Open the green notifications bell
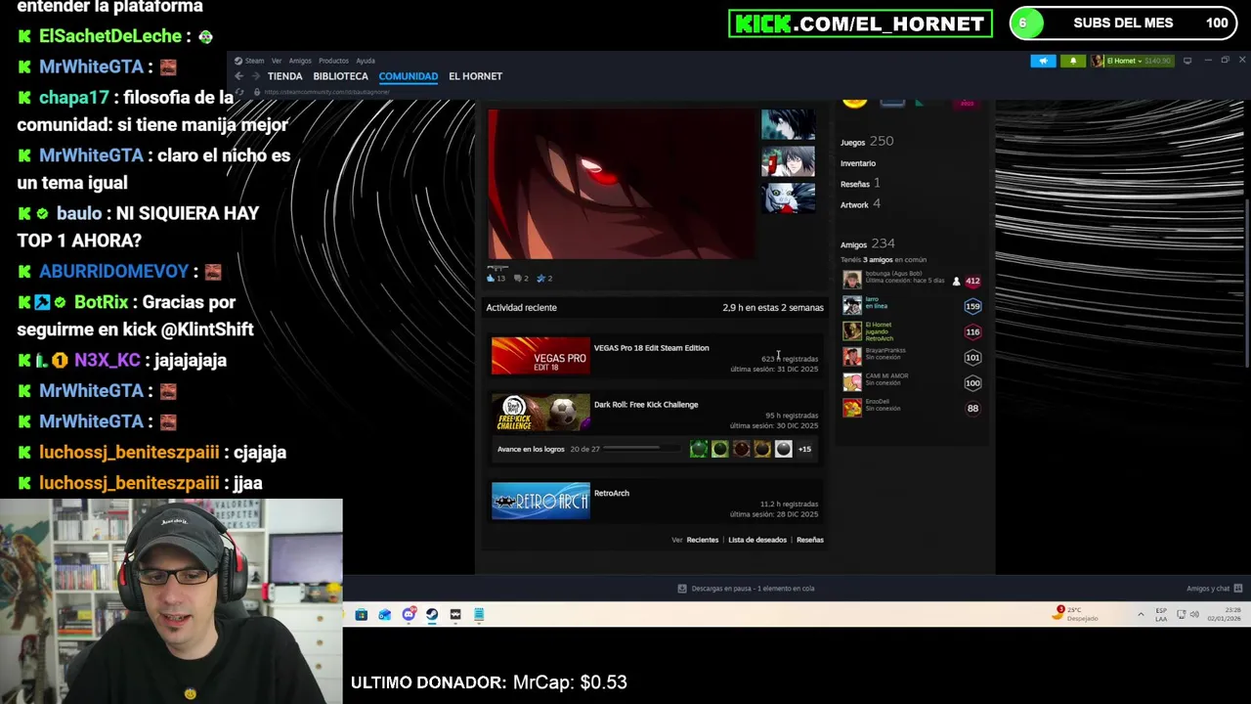 [x=1072, y=61]
